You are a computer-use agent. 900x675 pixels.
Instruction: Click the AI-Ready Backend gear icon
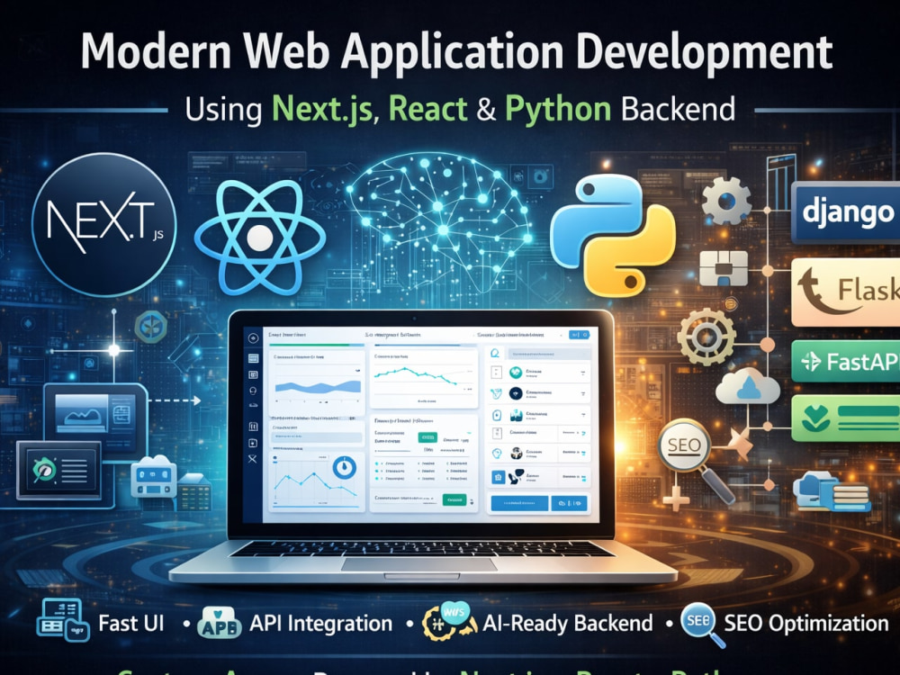449,622
